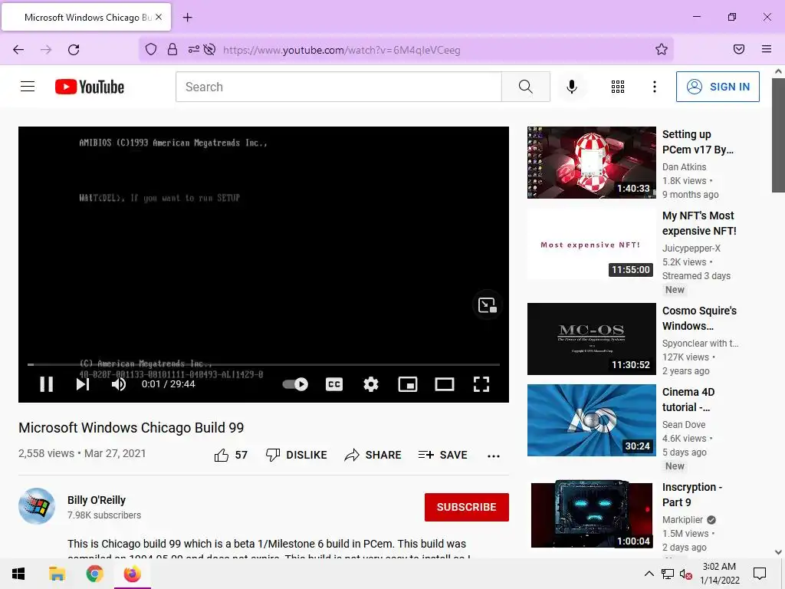Click the magnifier search button

526,87
